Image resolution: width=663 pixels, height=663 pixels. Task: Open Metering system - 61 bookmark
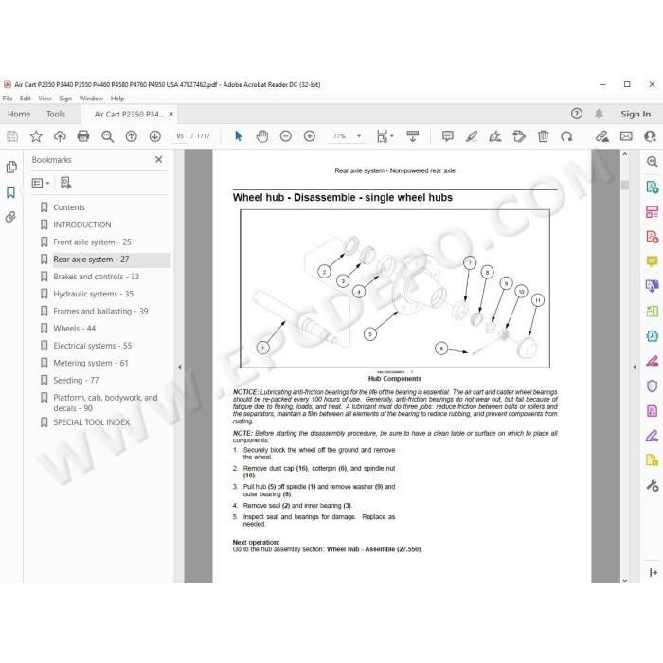[x=91, y=363]
